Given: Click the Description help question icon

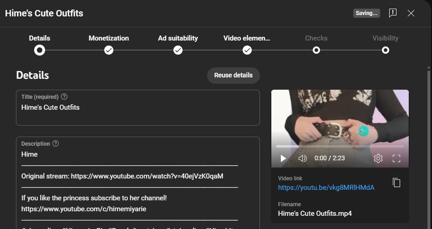Looking at the screenshot, I should click(x=56, y=143).
